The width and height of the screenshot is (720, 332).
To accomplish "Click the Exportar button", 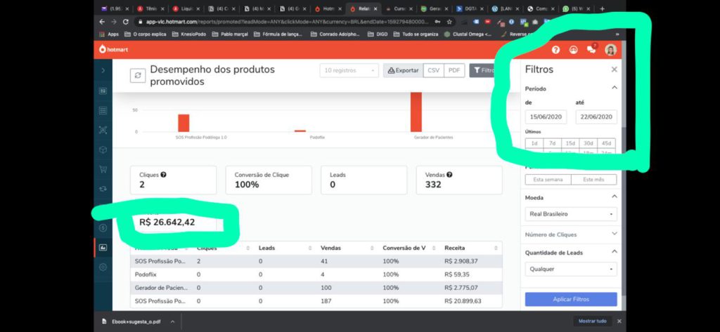I will click(403, 71).
